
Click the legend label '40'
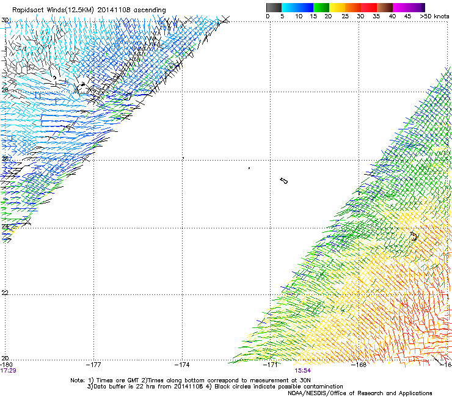tap(392, 16)
